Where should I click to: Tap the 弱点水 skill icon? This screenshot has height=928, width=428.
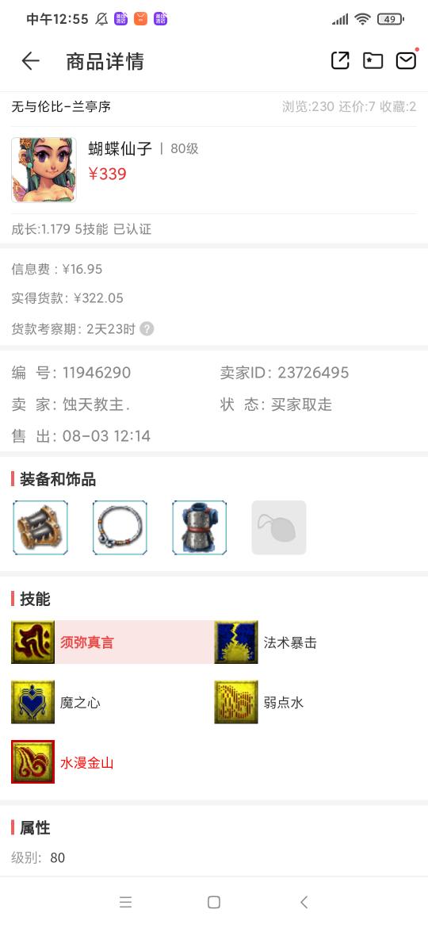point(236,703)
